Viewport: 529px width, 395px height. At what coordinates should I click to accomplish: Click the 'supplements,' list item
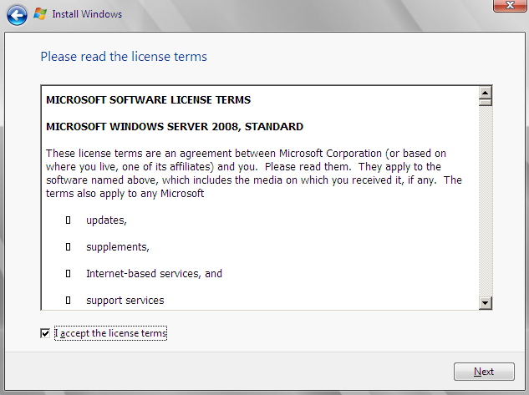coord(117,247)
